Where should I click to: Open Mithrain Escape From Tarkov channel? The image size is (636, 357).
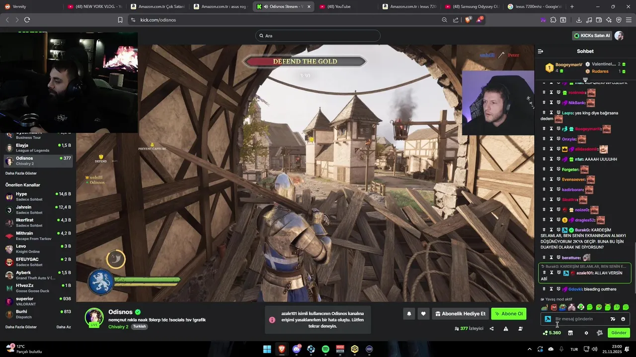[38, 236]
